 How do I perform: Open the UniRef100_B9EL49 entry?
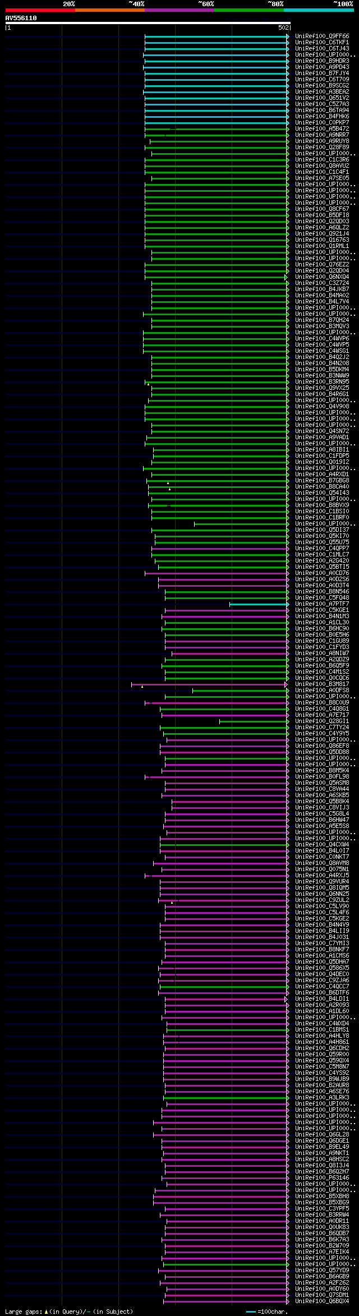point(322,1147)
